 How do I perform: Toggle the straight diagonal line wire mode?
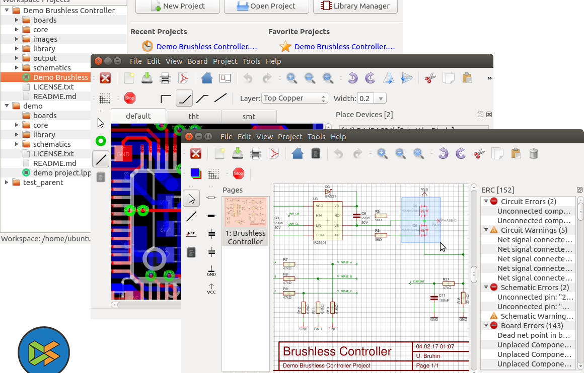coord(221,98)
